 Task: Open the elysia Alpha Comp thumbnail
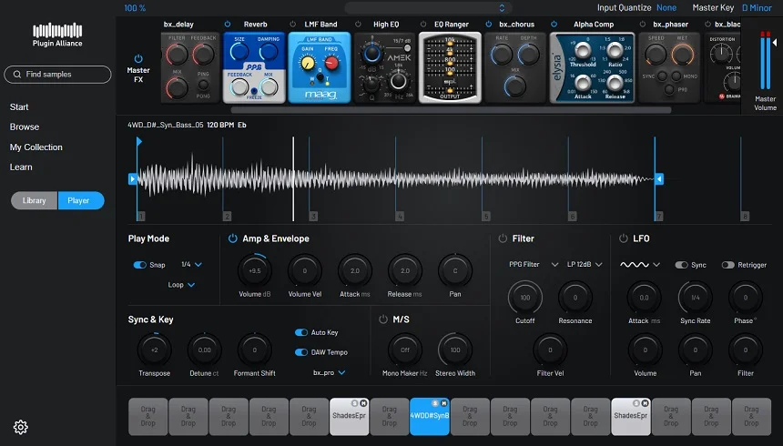(x=592, y=68)
